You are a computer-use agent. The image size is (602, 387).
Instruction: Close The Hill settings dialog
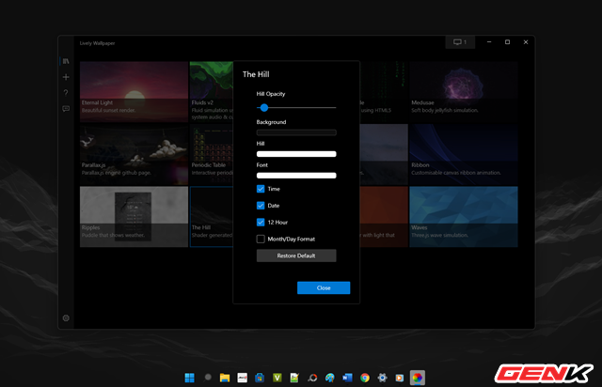(x=324, y=288)
